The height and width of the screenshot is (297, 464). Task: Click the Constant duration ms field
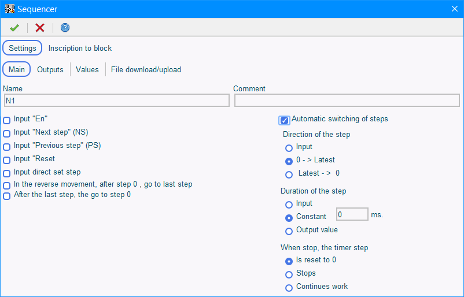point(352,214)
